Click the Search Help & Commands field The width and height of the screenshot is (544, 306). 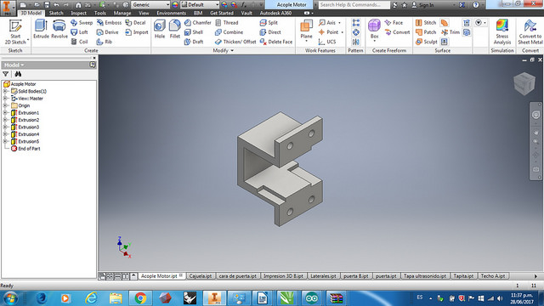click(354, 5)
